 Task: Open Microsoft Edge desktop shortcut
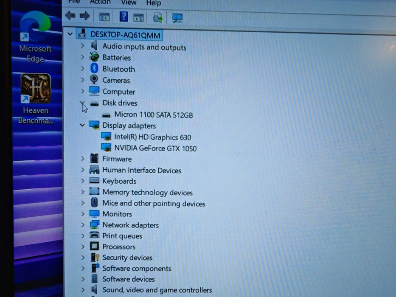35,37
